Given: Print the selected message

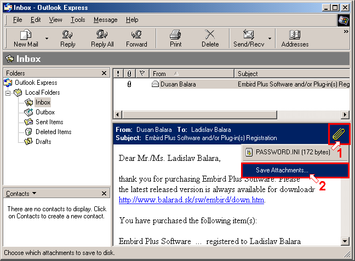Looking at the screenshot, I should (176, 38).
